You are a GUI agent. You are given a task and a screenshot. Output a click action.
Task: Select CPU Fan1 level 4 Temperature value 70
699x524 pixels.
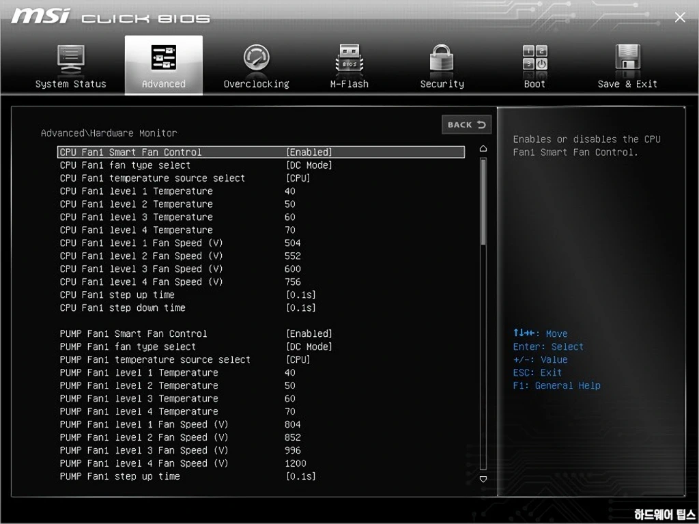(x=289, y=230)
